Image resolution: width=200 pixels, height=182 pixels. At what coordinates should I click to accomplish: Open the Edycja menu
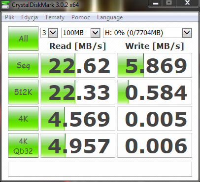coord(30,17)
